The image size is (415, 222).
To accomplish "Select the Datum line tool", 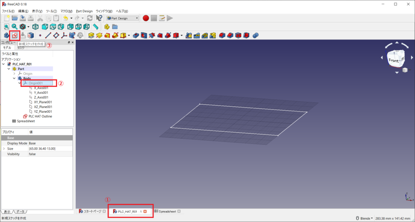I will click(48, 36).
